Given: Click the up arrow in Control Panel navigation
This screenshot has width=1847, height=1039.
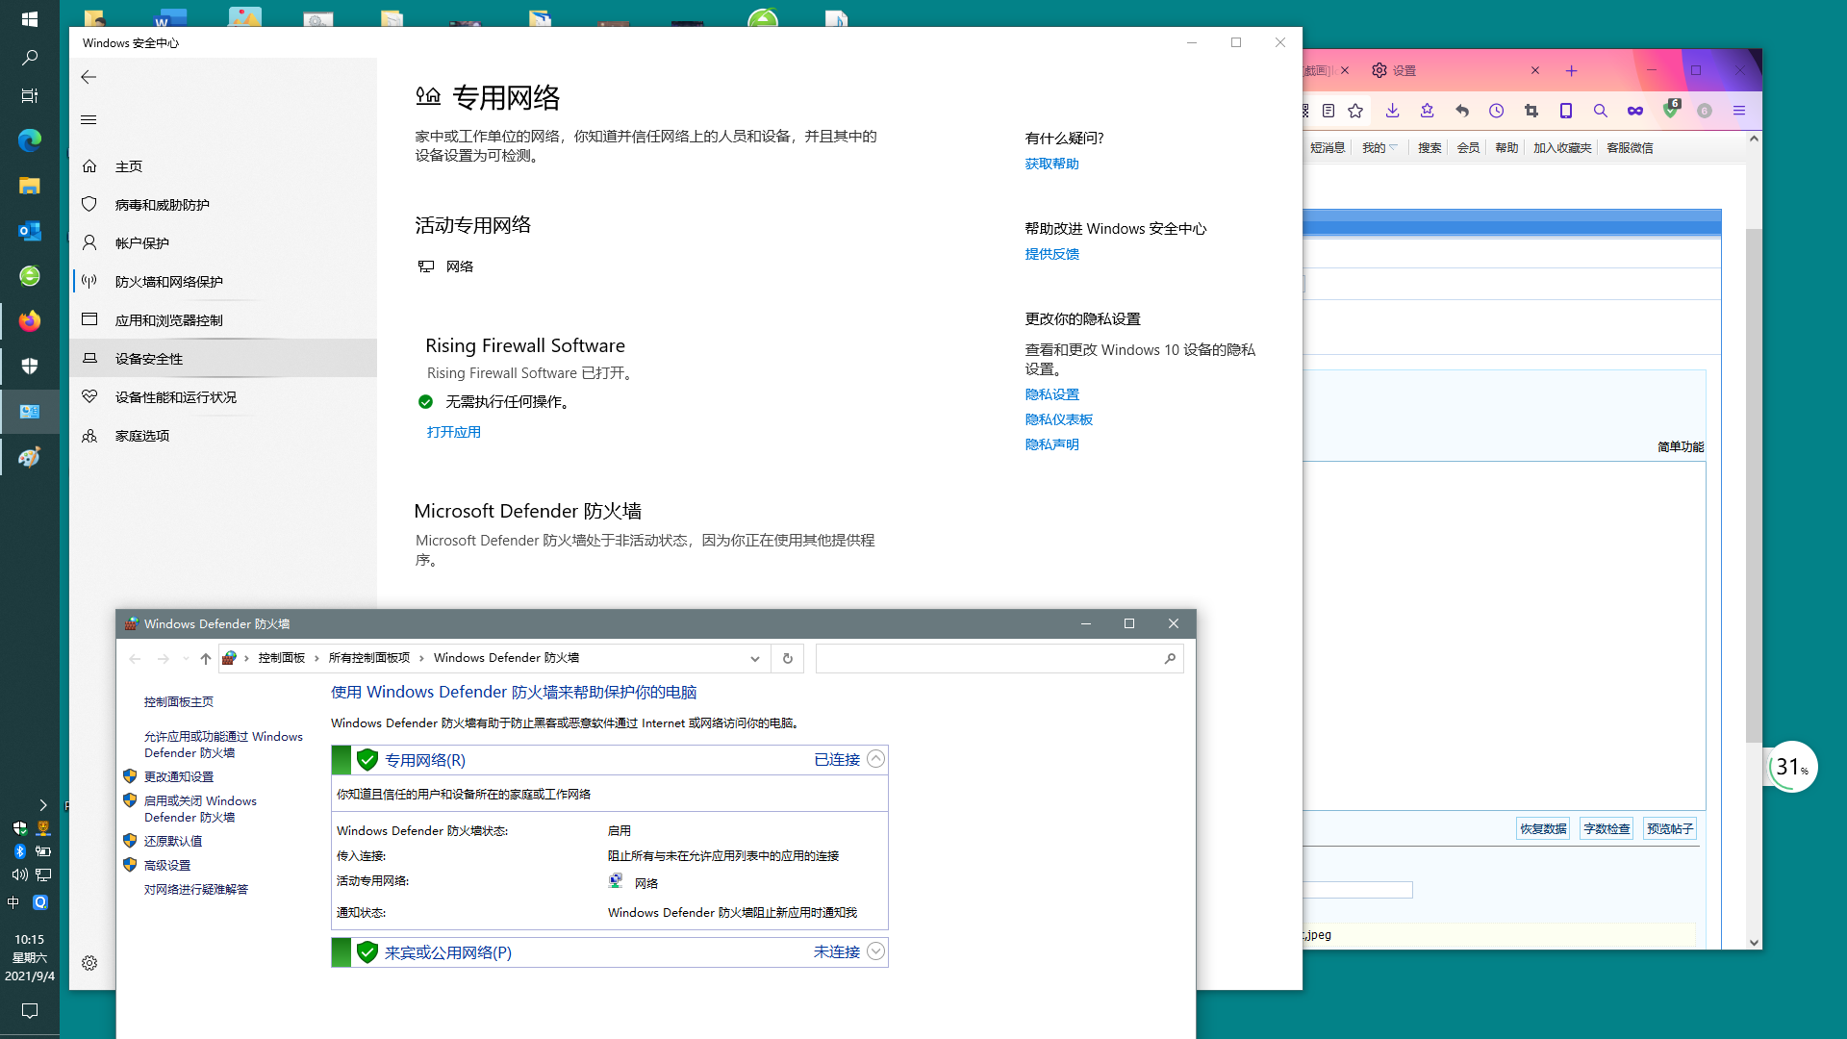Looking at the screenshot, I should (x=205, y=659).
